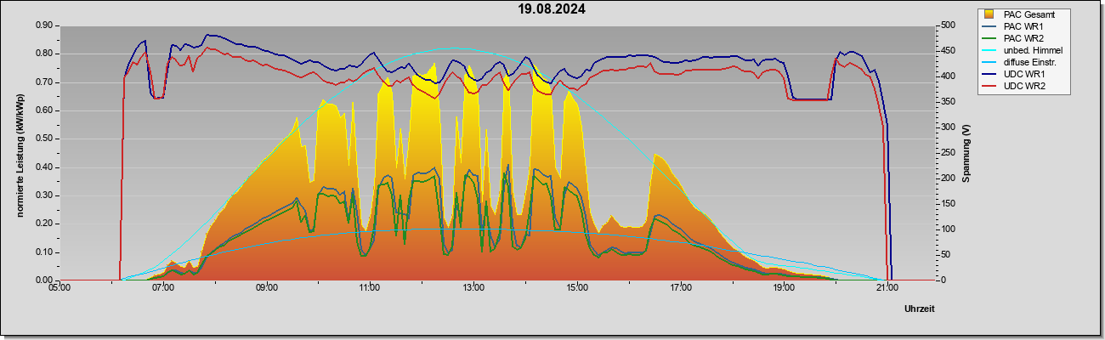Click the PAC Gesamt legend color swatch
The width and height of the screenshot is (1105, 340).
(989, 14)
